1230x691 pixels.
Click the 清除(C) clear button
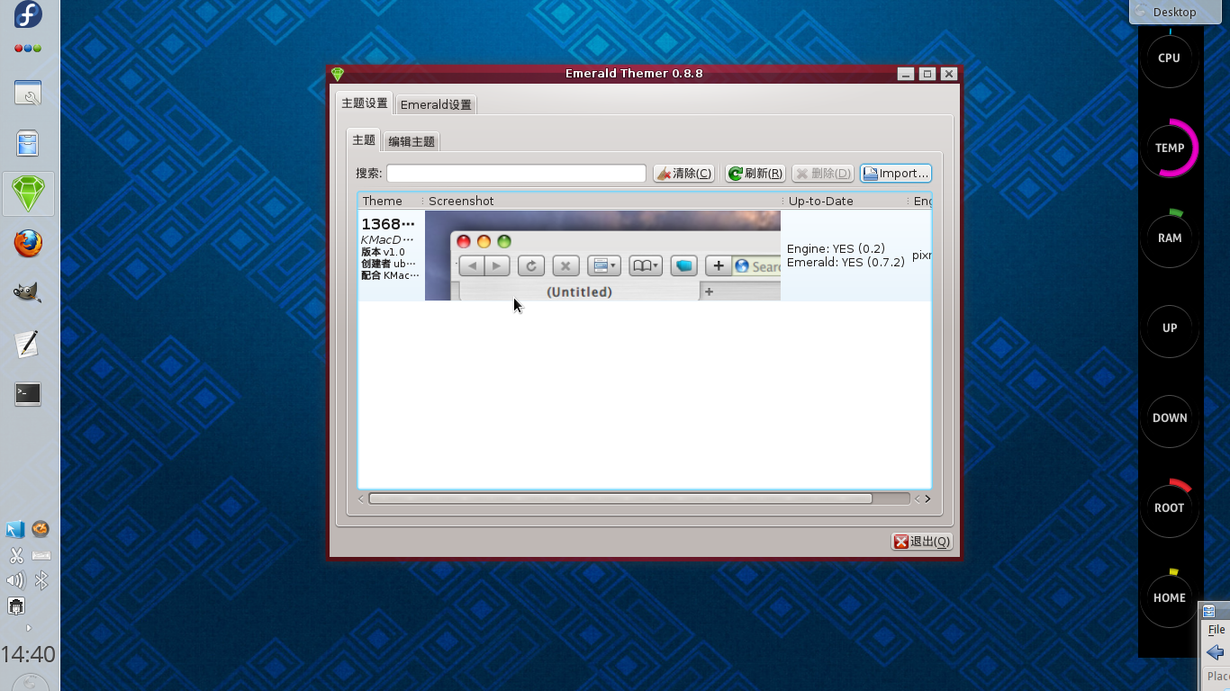(683, 174)
